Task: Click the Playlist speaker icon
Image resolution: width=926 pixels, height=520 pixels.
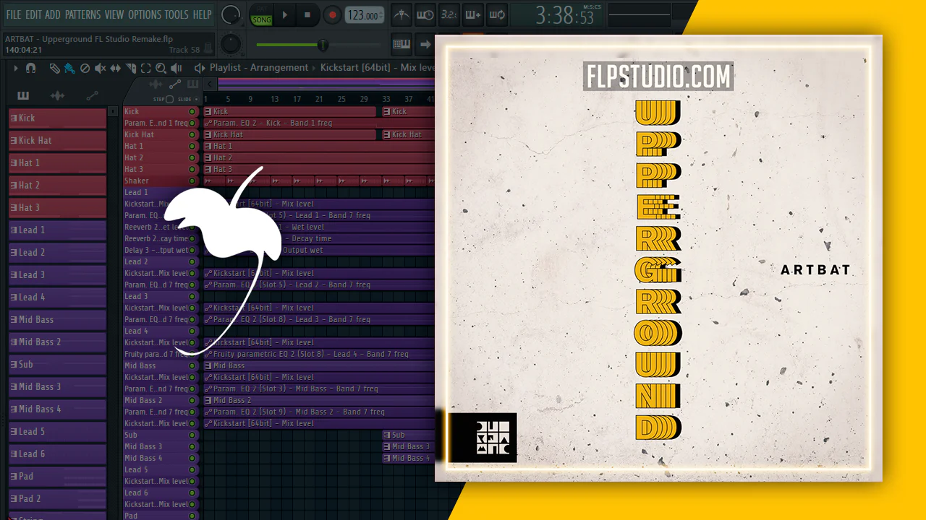Action: (x=200, y=68)
